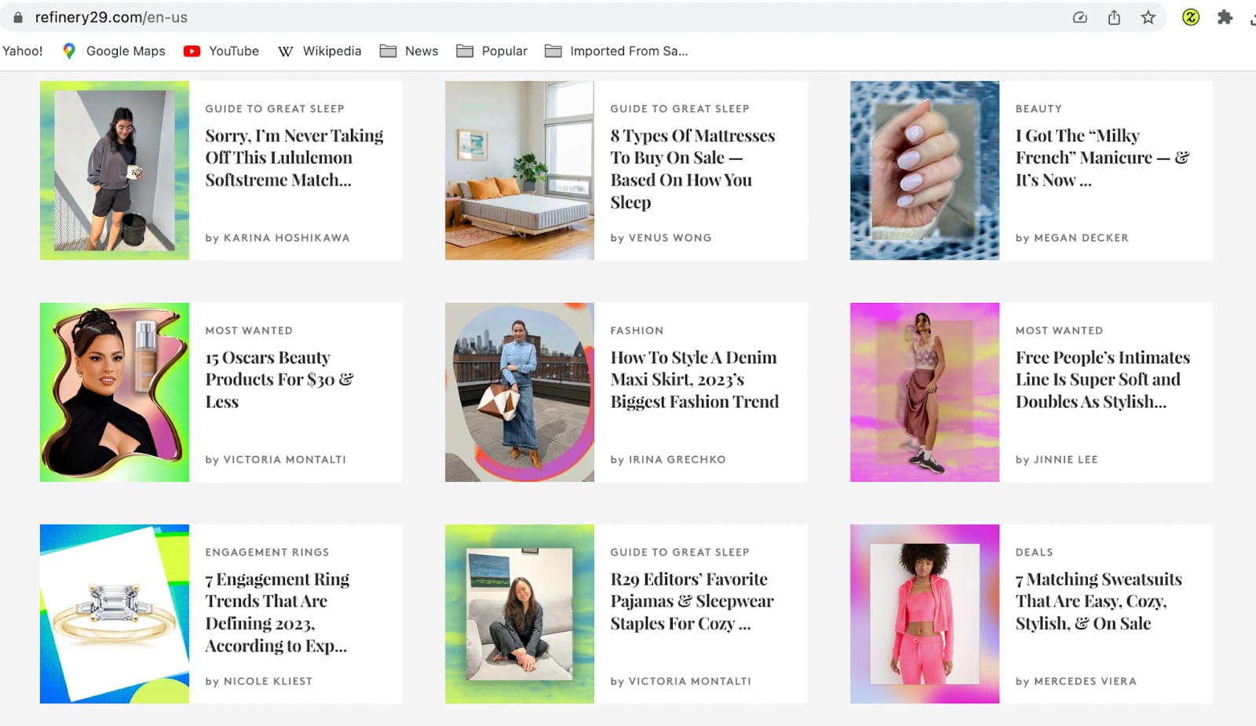View author Megan Decker's page
This screenshot has height=726, width=1256.
point(1081,238)
